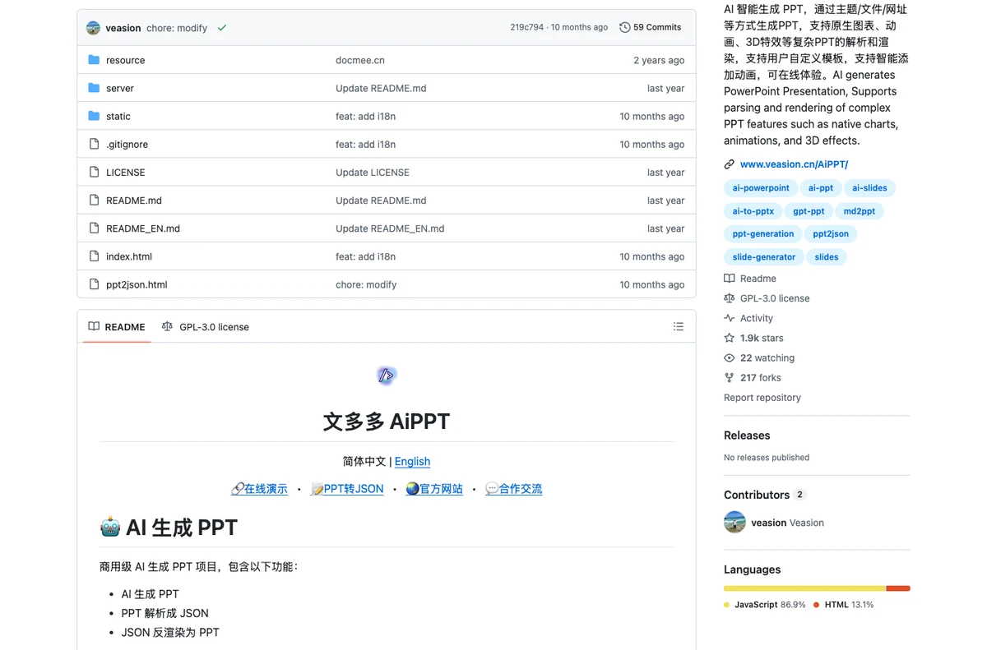The image size is (987, 650).
Task: Select the gpt-ppt topic tag
Action: [809, 211]
